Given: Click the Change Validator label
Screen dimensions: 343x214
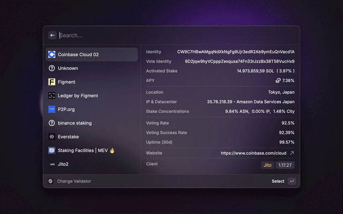Looking at the screenshot, I should (74, 181).
